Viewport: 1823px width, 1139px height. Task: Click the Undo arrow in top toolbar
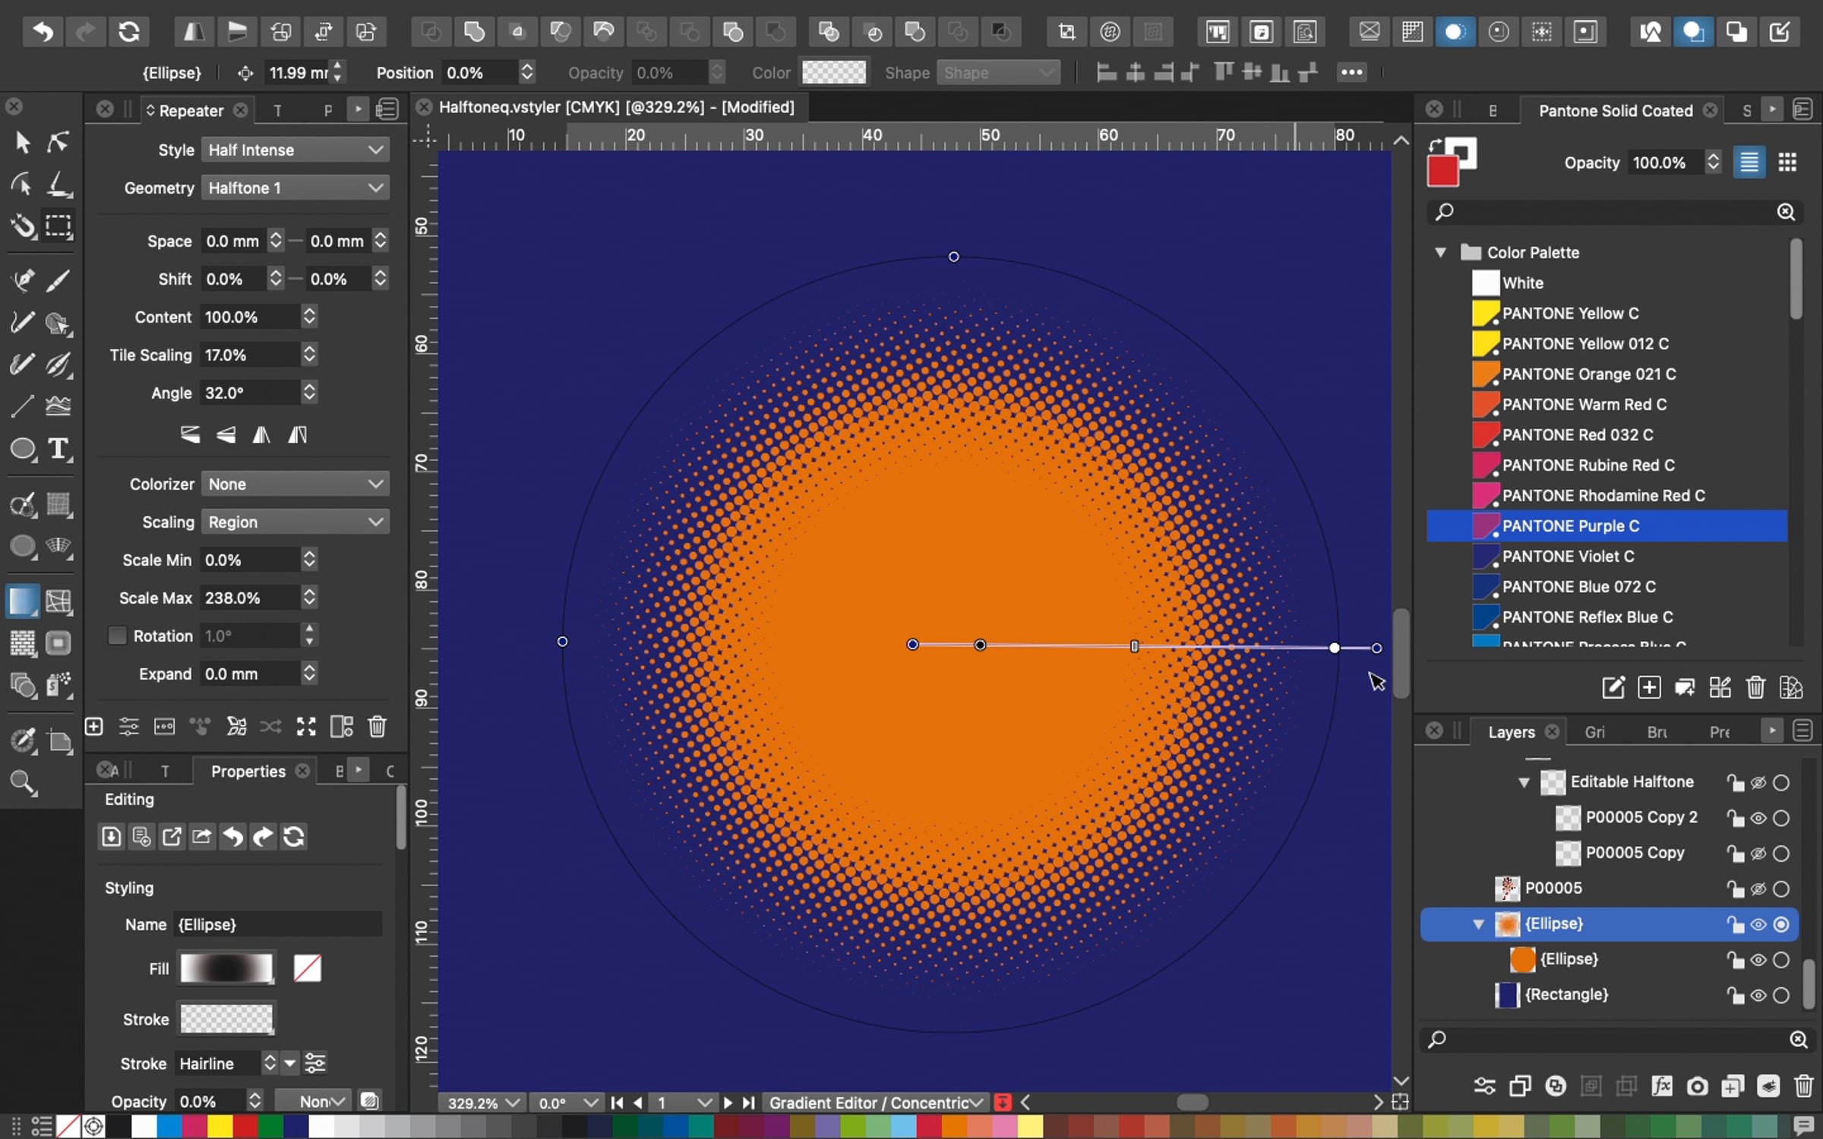pos(43,32)
